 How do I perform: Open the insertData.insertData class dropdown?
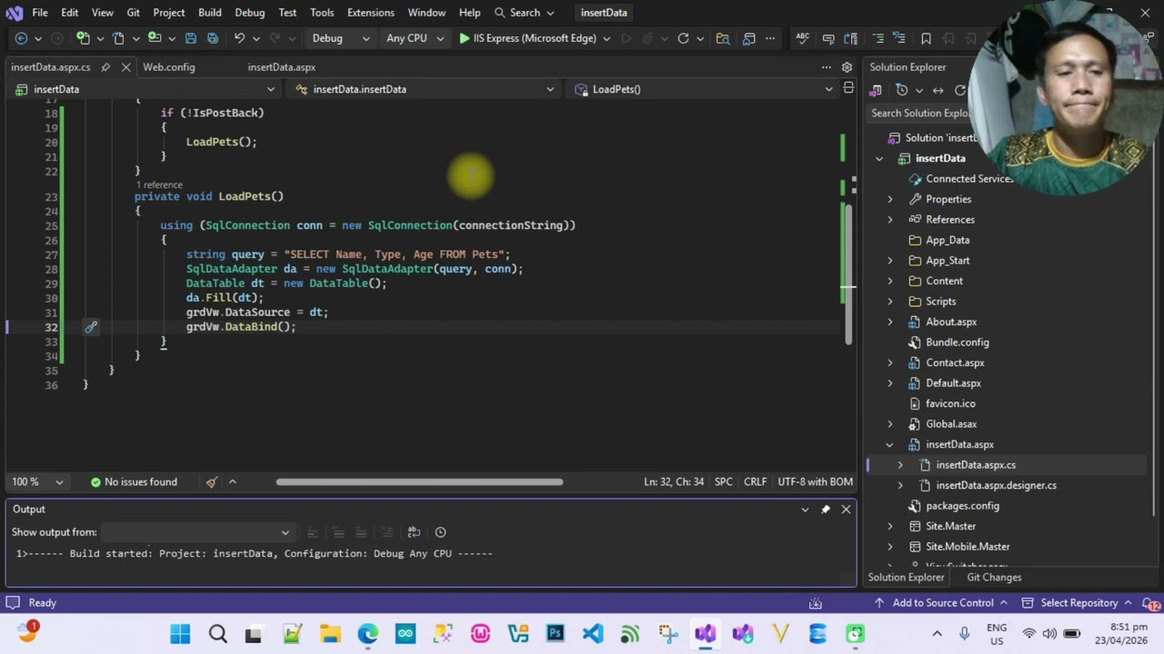tap(425, 89)
